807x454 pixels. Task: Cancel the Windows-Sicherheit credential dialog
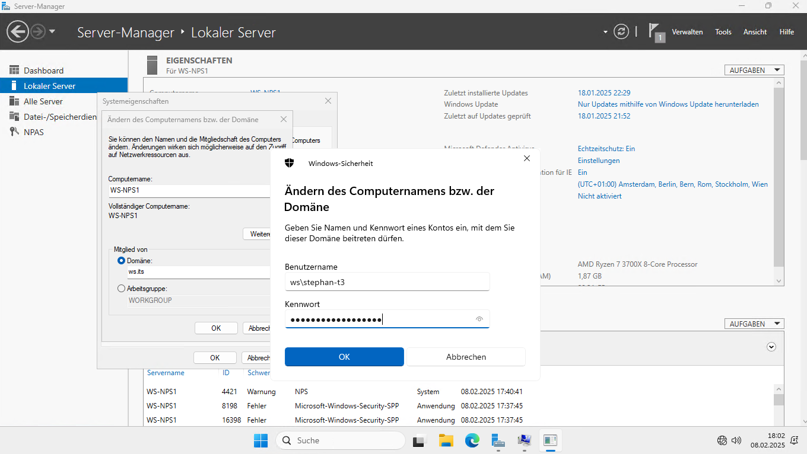[x=466, y=357]
